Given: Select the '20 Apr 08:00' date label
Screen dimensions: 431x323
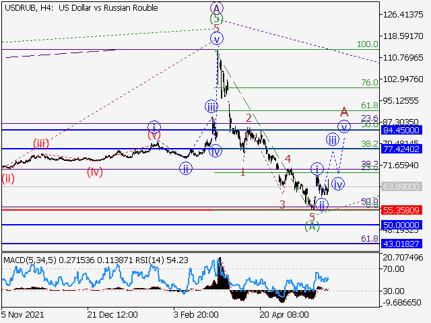Looking at the screenshot, I should [x=284, y=314].
